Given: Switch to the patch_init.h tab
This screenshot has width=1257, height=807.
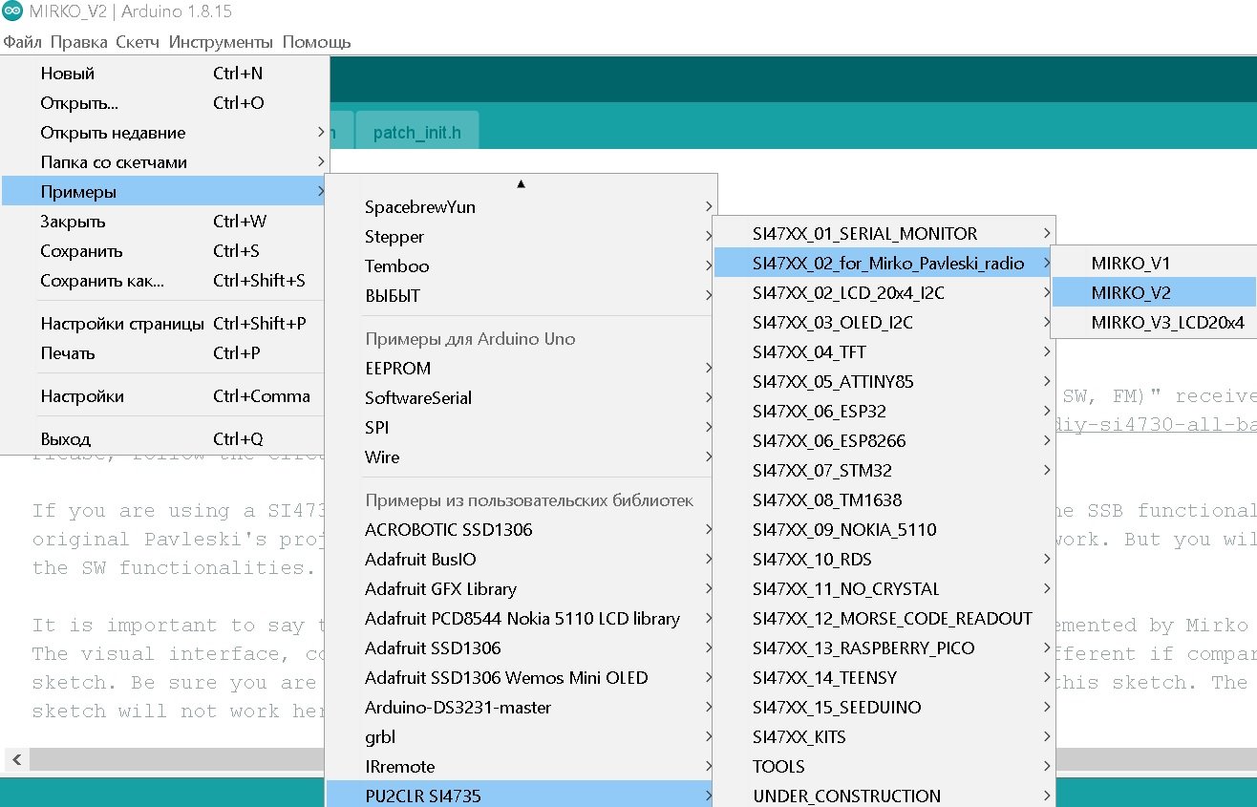Looking at the screenshot, I should [x=416, y=132].
